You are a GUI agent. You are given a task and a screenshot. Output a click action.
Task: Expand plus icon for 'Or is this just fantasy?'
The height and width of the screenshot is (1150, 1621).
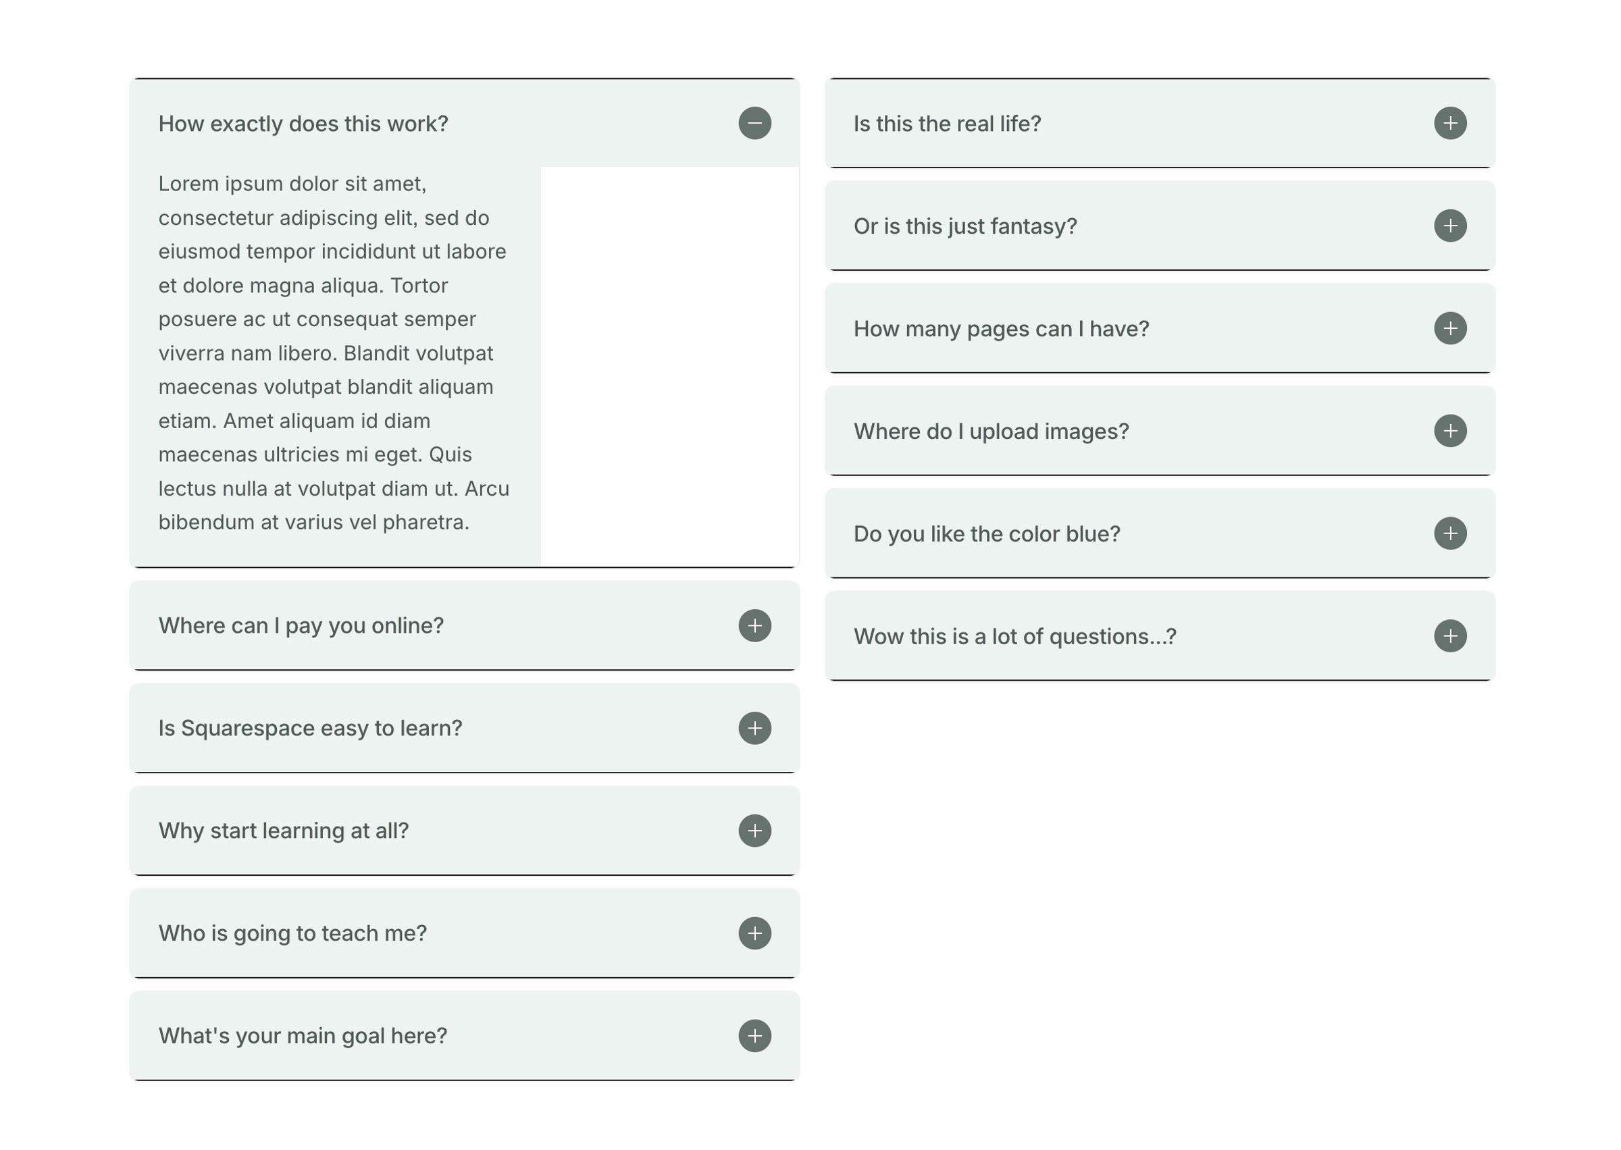(1450, 226)
